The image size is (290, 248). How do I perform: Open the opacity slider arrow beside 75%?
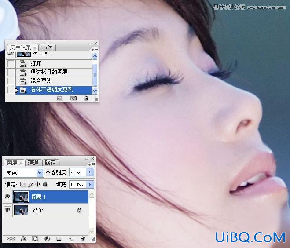(90, 172)
